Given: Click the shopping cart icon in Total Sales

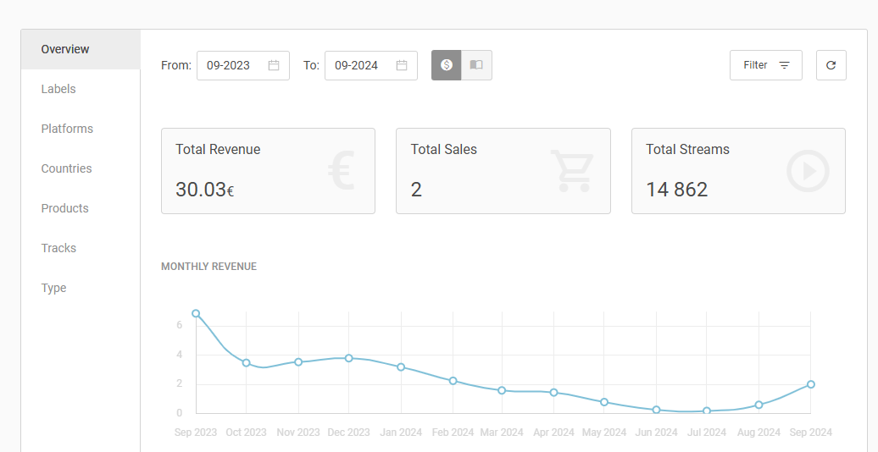Looking at the screenshot, I should (x=572, y=171).
